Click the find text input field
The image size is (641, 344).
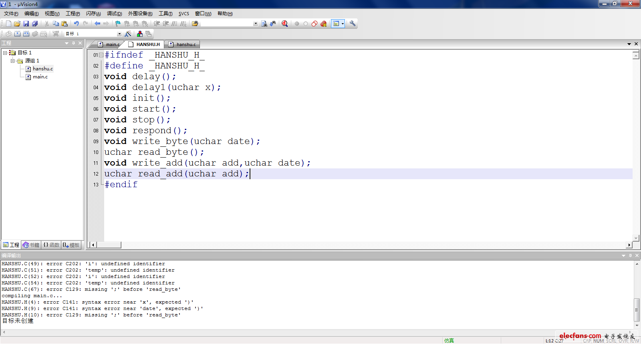227,24
